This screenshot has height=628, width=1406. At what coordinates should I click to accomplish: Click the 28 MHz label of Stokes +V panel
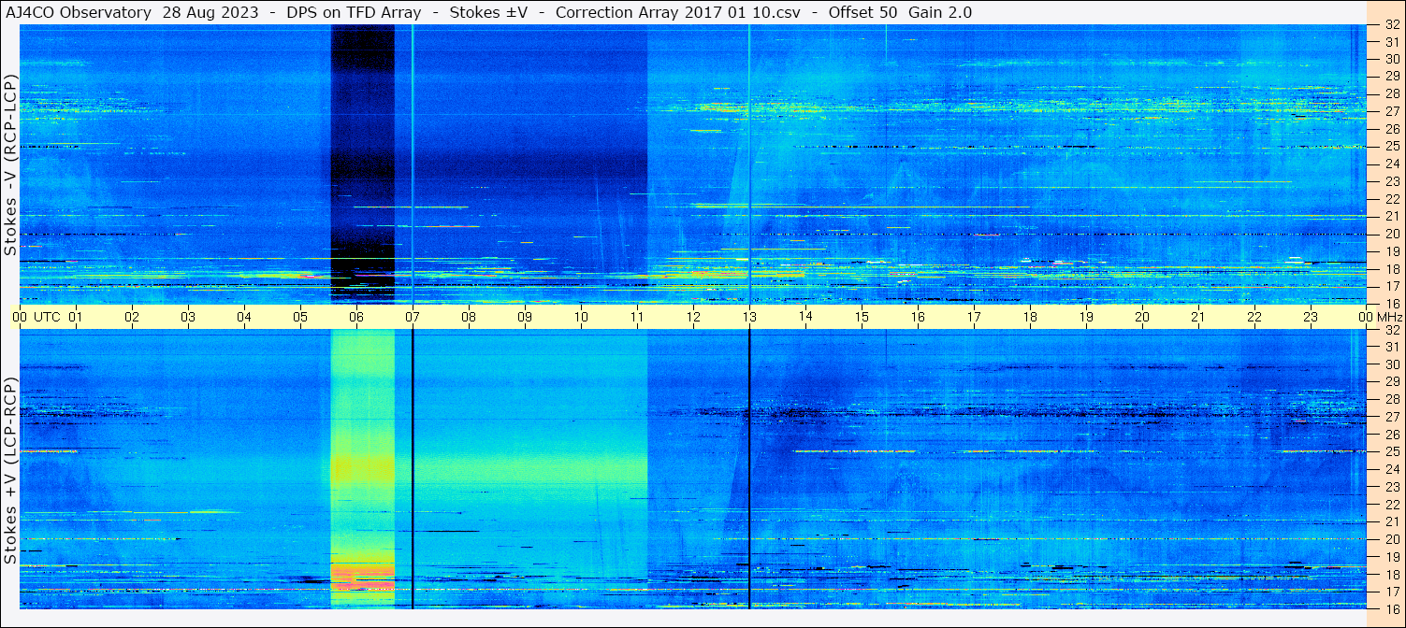pyautogui.click(x=1391, y=399)
